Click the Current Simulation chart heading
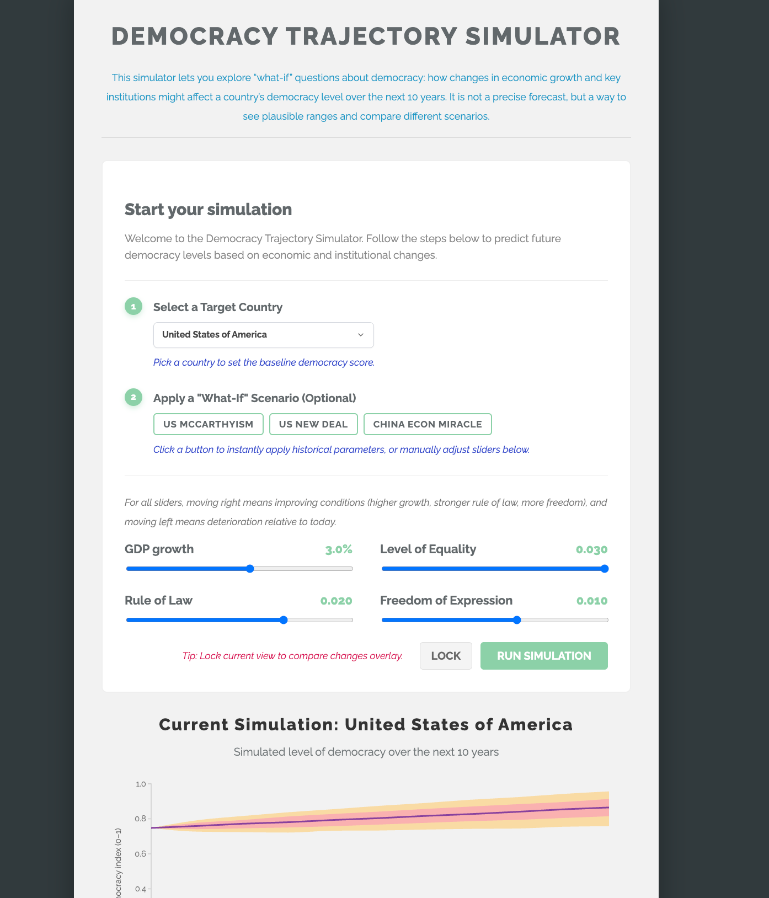This screenshot has height=898, width=769. [x=366, y=724]
